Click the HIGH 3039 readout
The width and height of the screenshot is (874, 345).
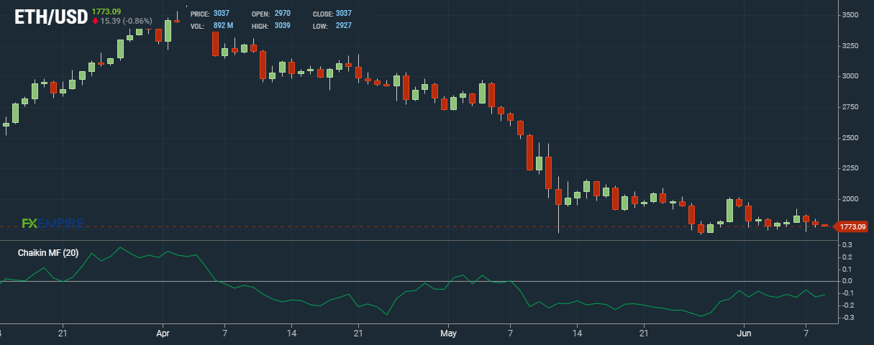(271, 26)
